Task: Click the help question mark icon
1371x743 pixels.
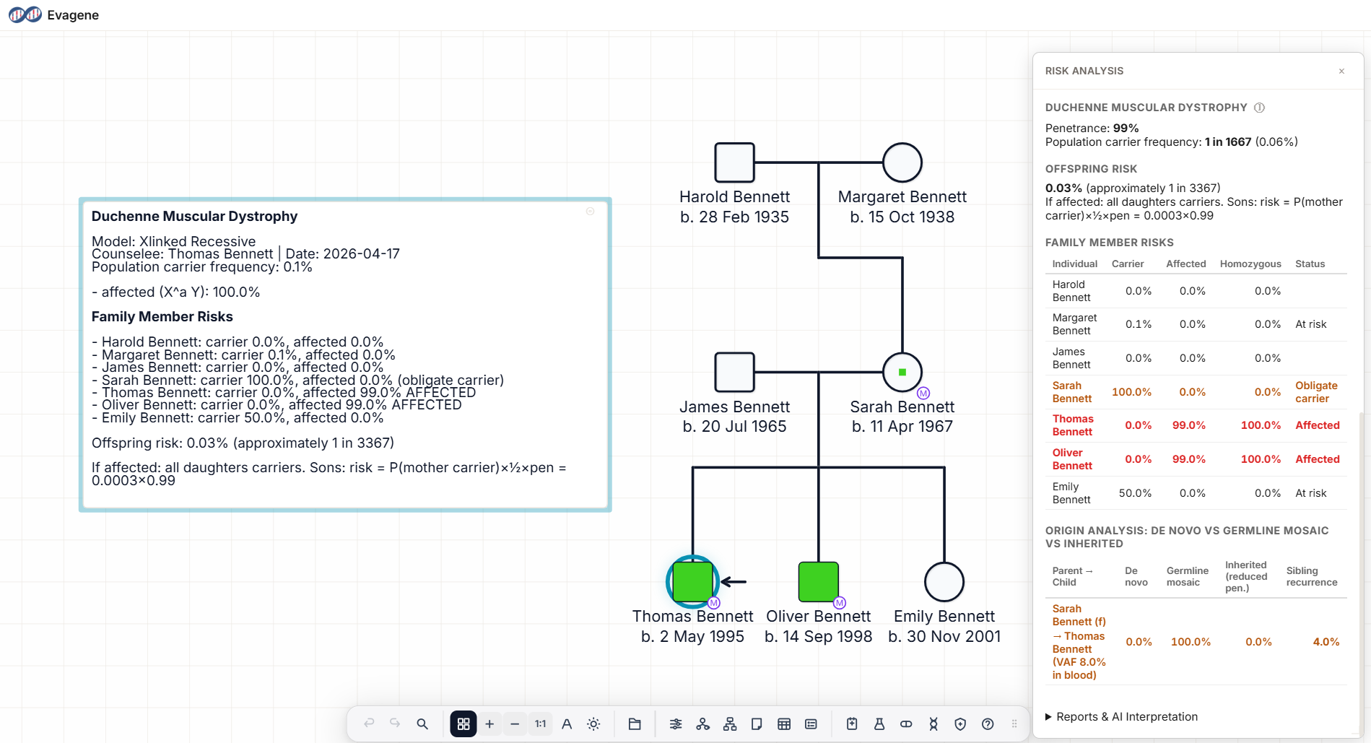Action: point(987,724)
